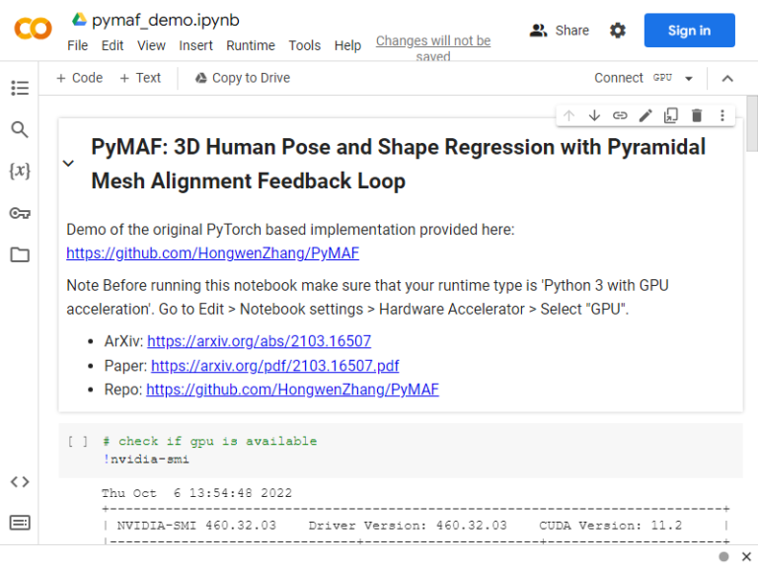
Task: Click the Connect button
Action: click(619, 78)
